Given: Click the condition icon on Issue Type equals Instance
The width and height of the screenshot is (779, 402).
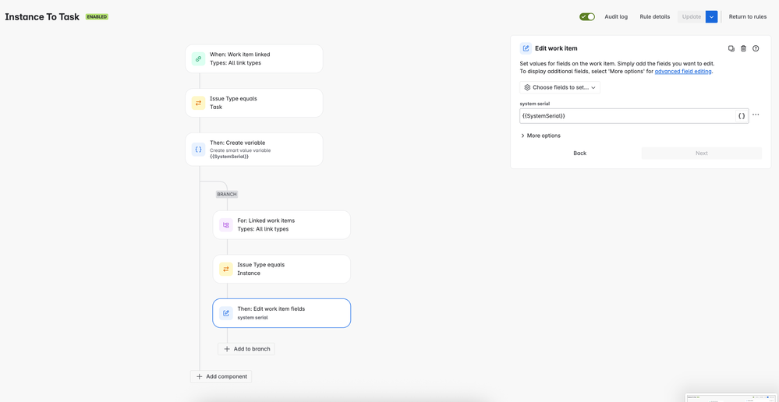Looking at the screenshot, I should [x=226, y=269].
